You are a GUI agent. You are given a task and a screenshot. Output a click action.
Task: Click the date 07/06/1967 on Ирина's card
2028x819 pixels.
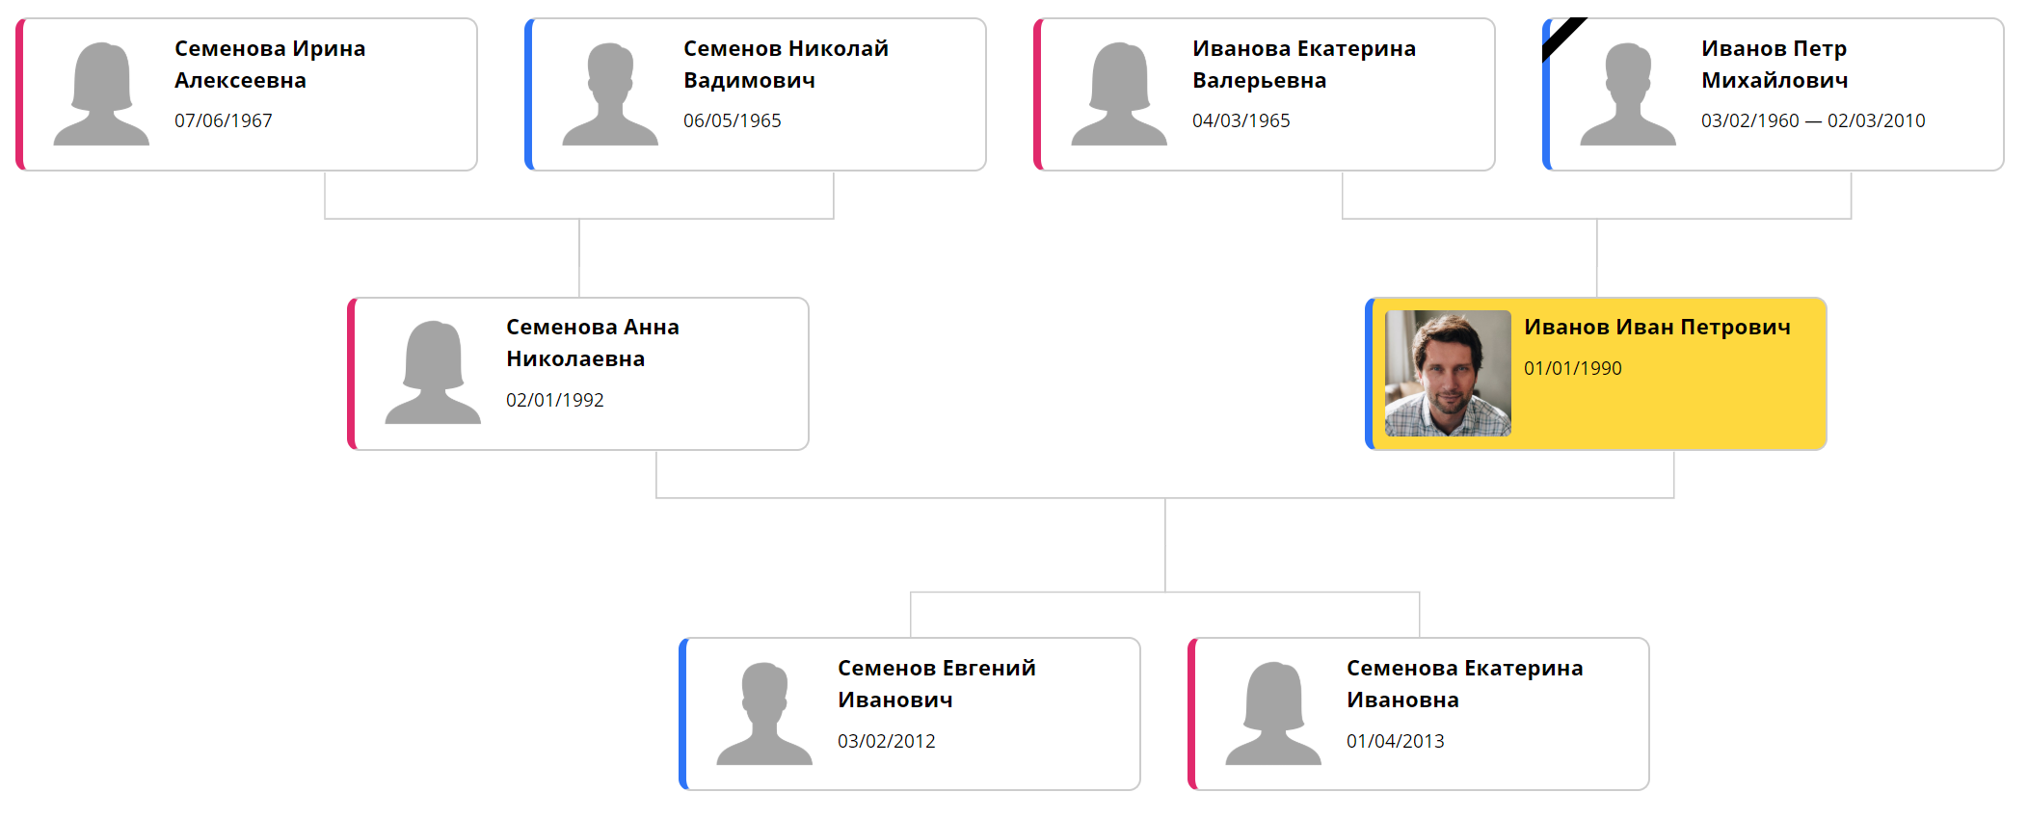[x=224, y=120]
